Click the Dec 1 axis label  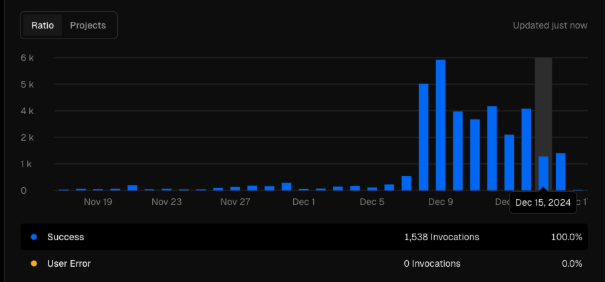click(x=304, y=202)
